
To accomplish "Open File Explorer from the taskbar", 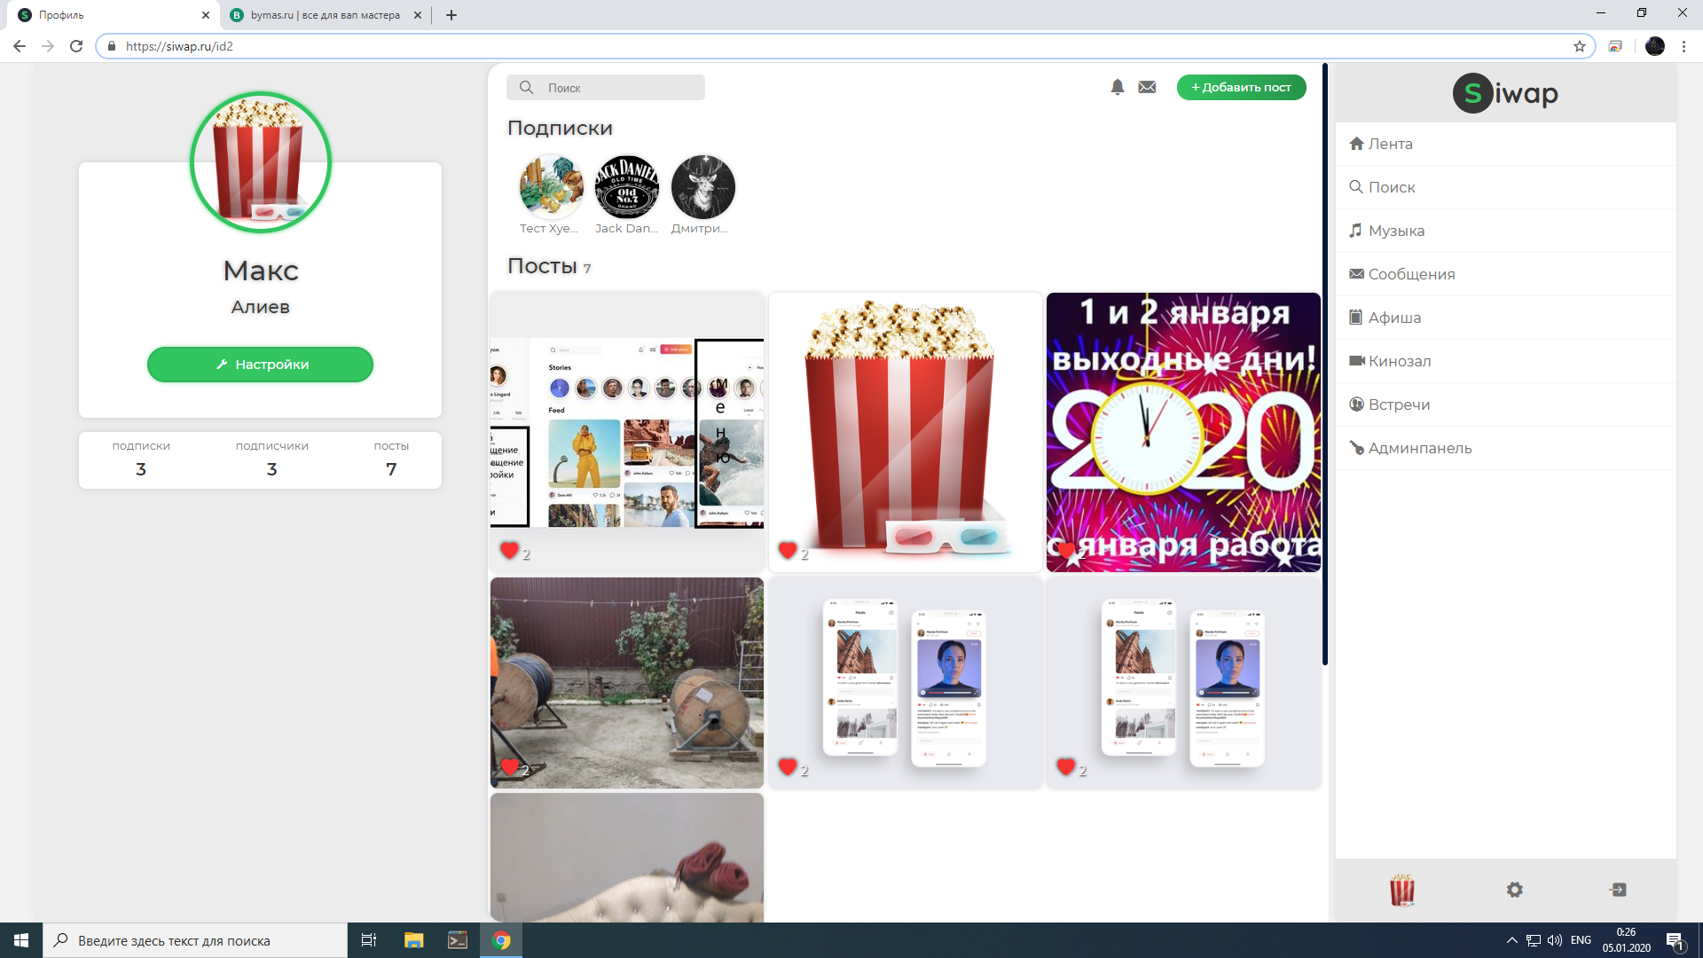I will (413, 940).
